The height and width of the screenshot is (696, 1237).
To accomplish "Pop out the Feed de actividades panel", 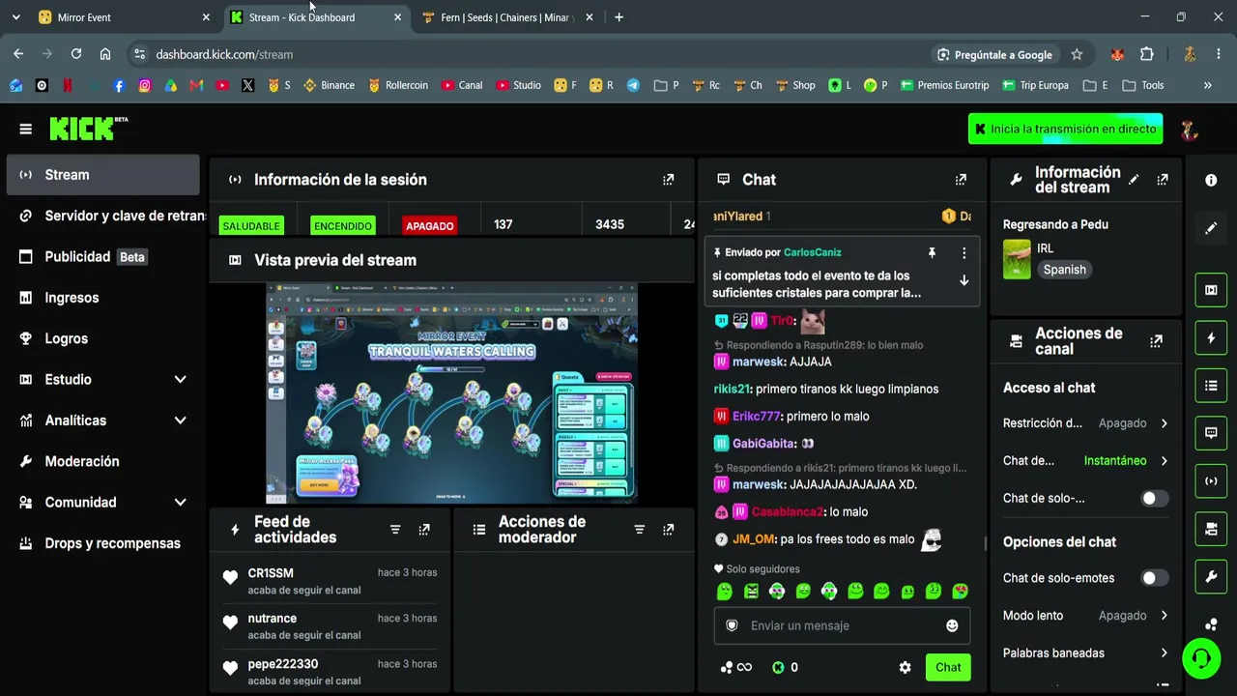I will click(x=424, y=530).
